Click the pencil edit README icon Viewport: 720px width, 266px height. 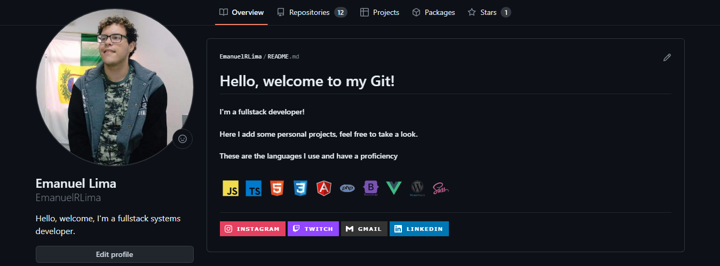click(x=667, y=57)
